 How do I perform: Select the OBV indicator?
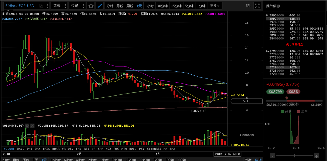click(71, 149)
